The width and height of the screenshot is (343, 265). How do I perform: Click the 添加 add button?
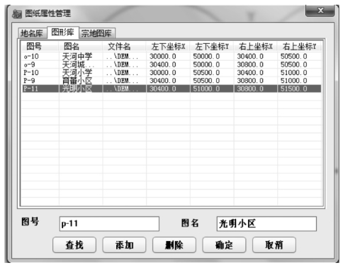click(x=124, y=245)
